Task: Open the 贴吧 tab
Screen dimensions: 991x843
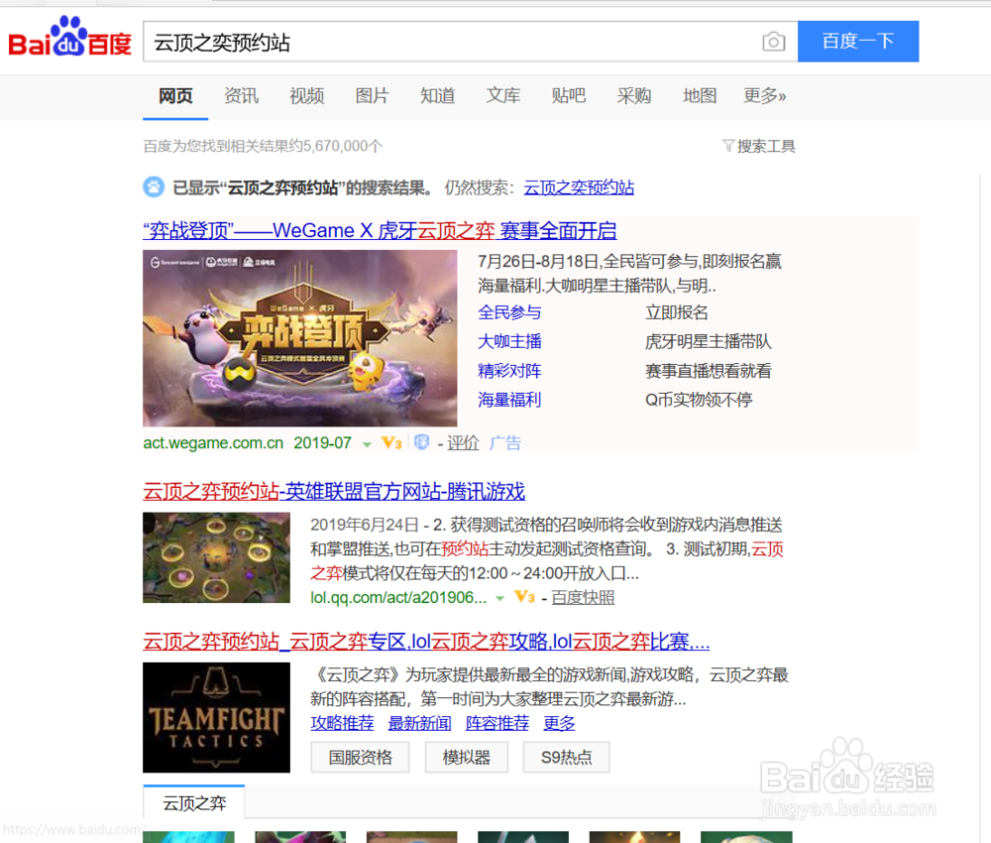Action: [568, 96]
